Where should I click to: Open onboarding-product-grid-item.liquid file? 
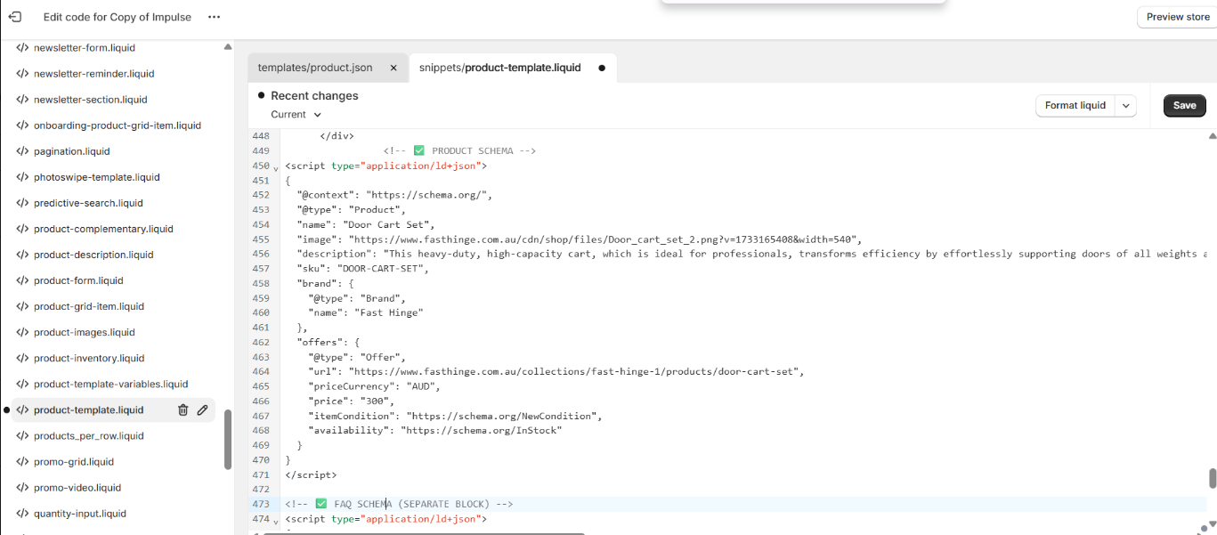tap(118, 126)
